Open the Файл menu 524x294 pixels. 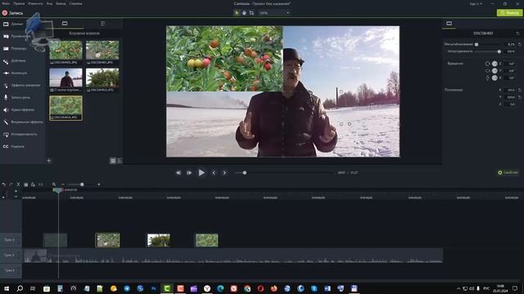(6, 3)
